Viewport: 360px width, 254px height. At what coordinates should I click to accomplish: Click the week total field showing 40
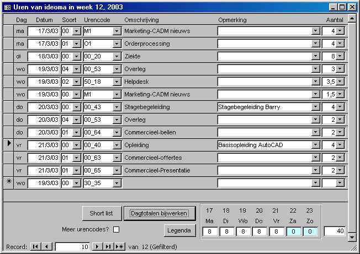(x=334, y=231)
